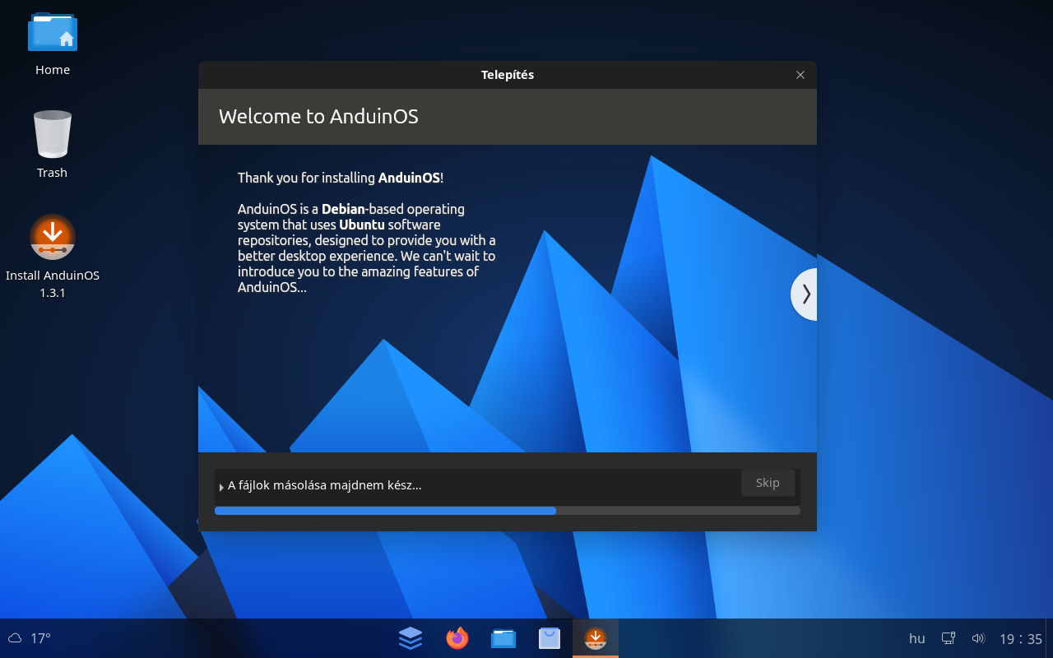Screen dimensions: 1053x658
Task: Select the installer icon in the taskbar
Action: tap(595, 638)
